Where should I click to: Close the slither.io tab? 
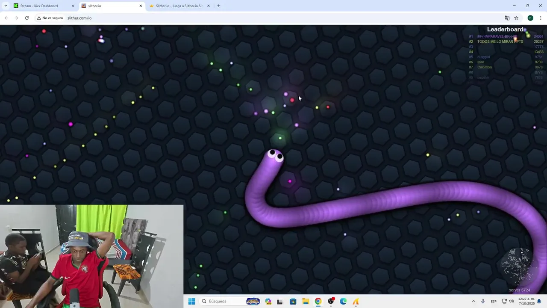click(141, 6)
